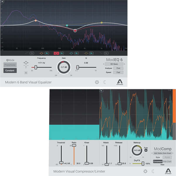
Task: Open the Style Punch dropdown
Action: pos(167,157)
